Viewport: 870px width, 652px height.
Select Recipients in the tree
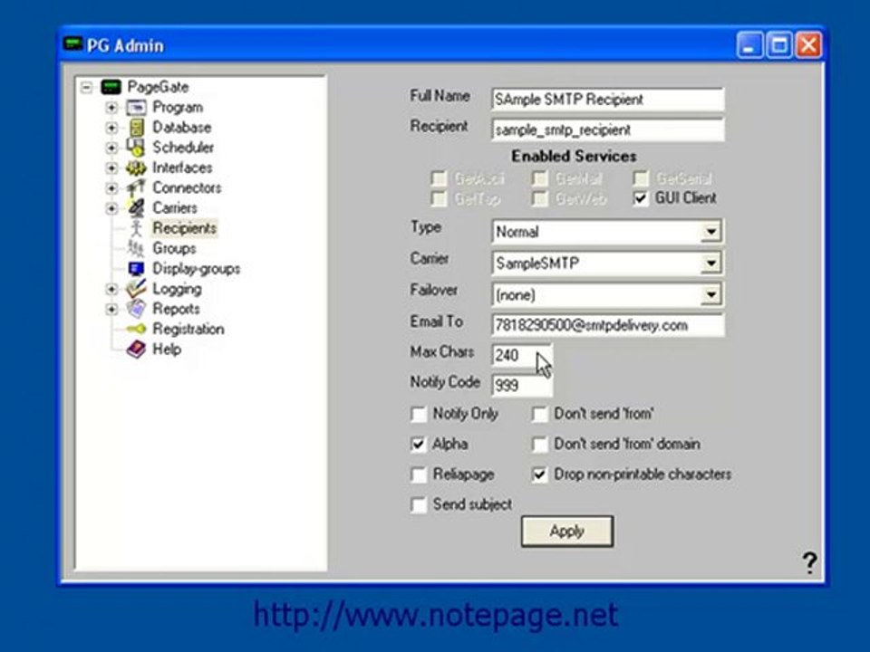click(184, 228)
